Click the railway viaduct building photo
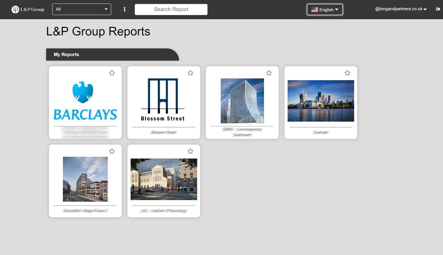Screen dimensions: 443x255 85,179
